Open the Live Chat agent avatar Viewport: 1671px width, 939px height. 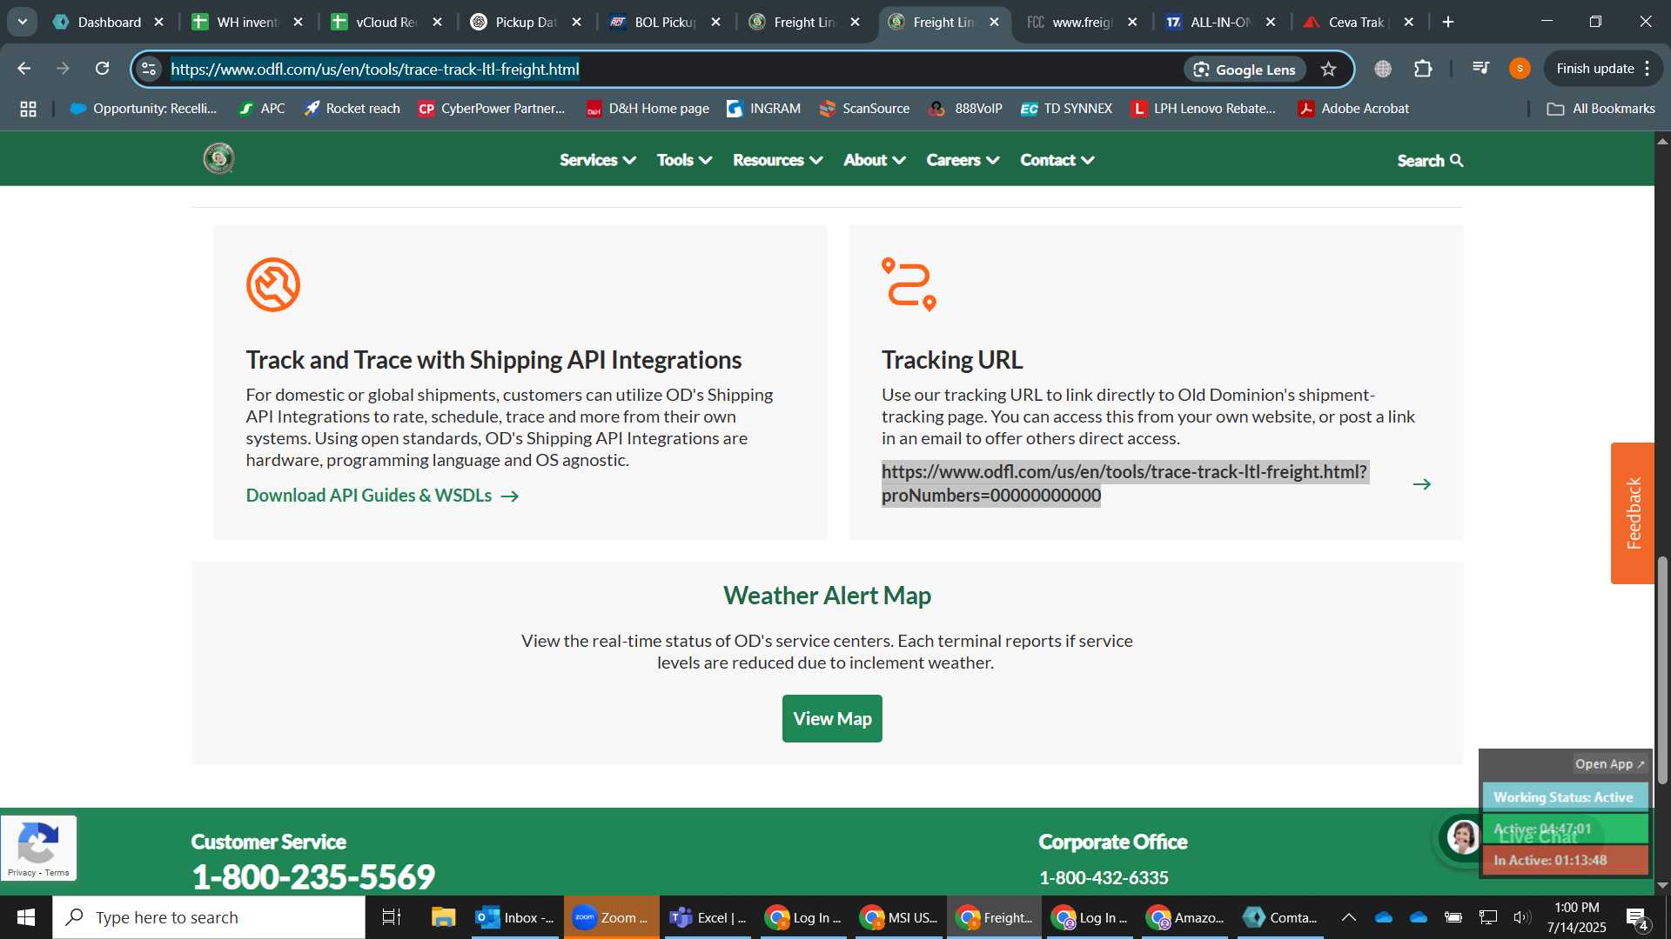coord(1462,837)
